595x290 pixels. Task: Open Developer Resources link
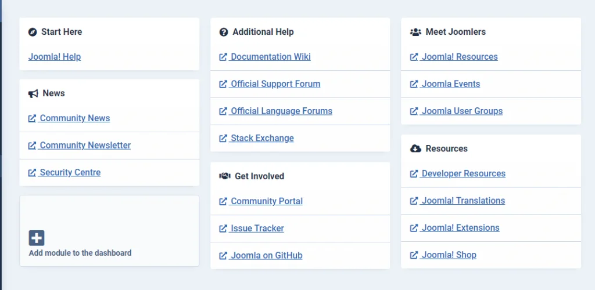click(x=458, y=174)
